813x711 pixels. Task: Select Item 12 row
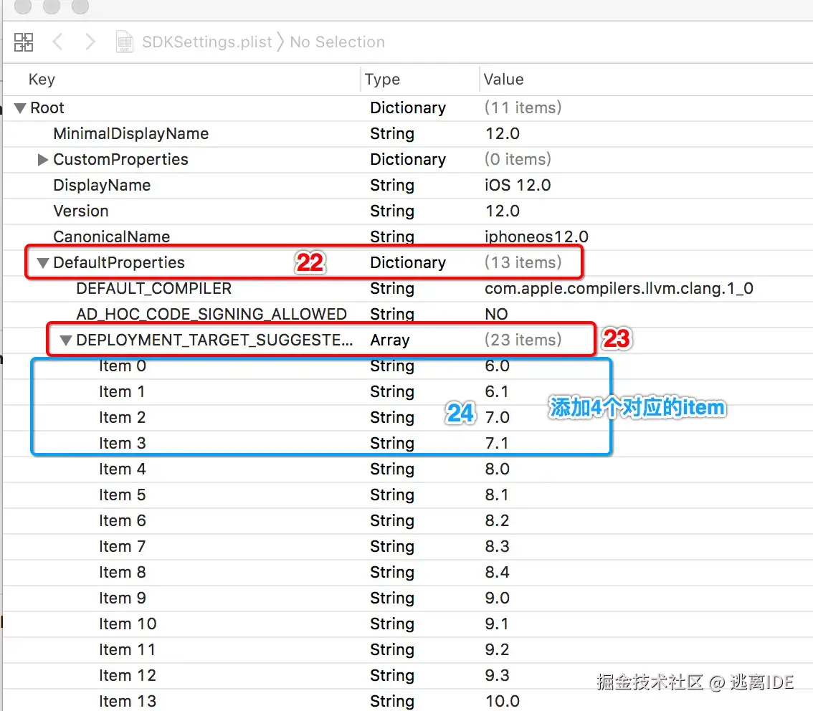(407, 676)
